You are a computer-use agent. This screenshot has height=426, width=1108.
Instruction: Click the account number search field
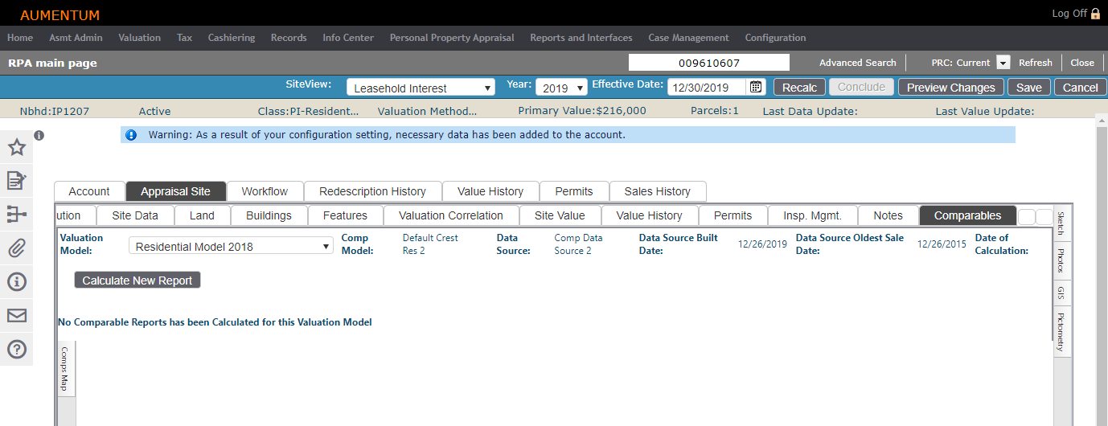[708, 63]
